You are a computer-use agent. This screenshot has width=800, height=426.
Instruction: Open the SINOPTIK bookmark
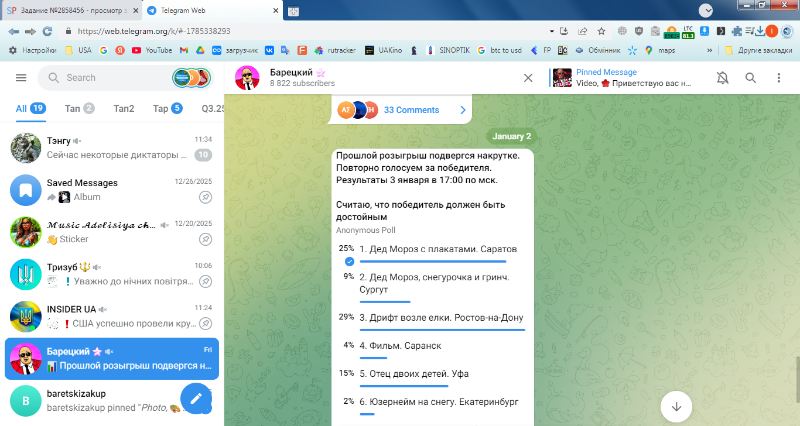[x=448, y=50]
